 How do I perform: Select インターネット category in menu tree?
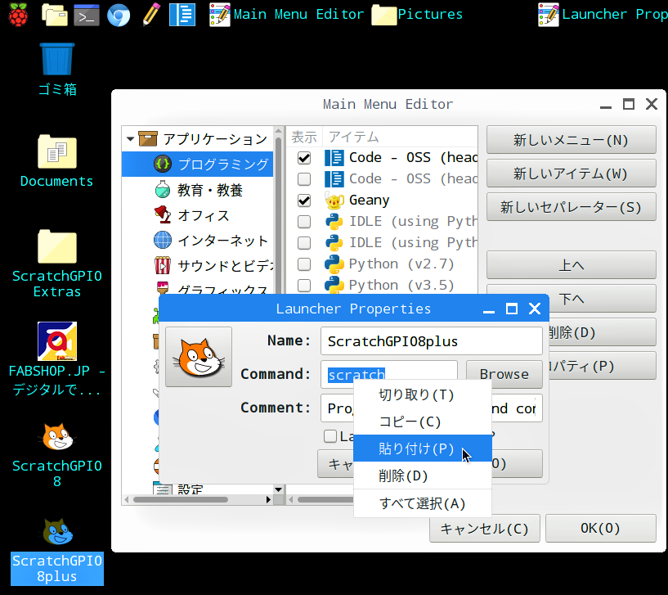[x=197, y=241]
